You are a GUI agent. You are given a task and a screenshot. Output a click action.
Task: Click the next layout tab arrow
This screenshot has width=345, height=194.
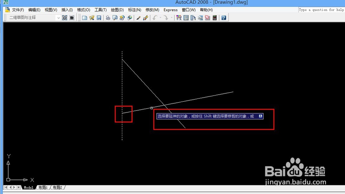click(14, 187)
